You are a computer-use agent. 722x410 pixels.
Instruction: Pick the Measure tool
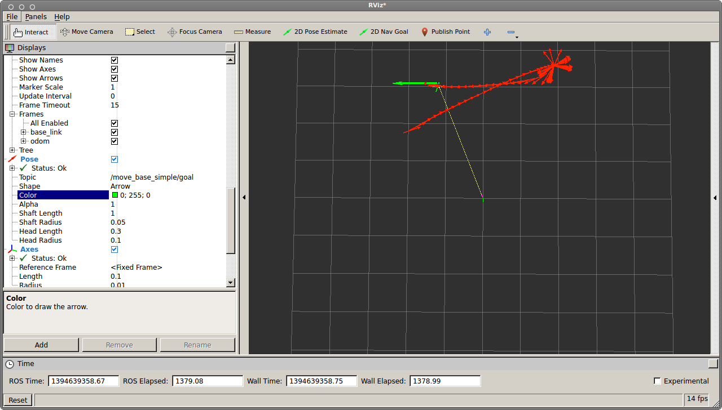252,32
